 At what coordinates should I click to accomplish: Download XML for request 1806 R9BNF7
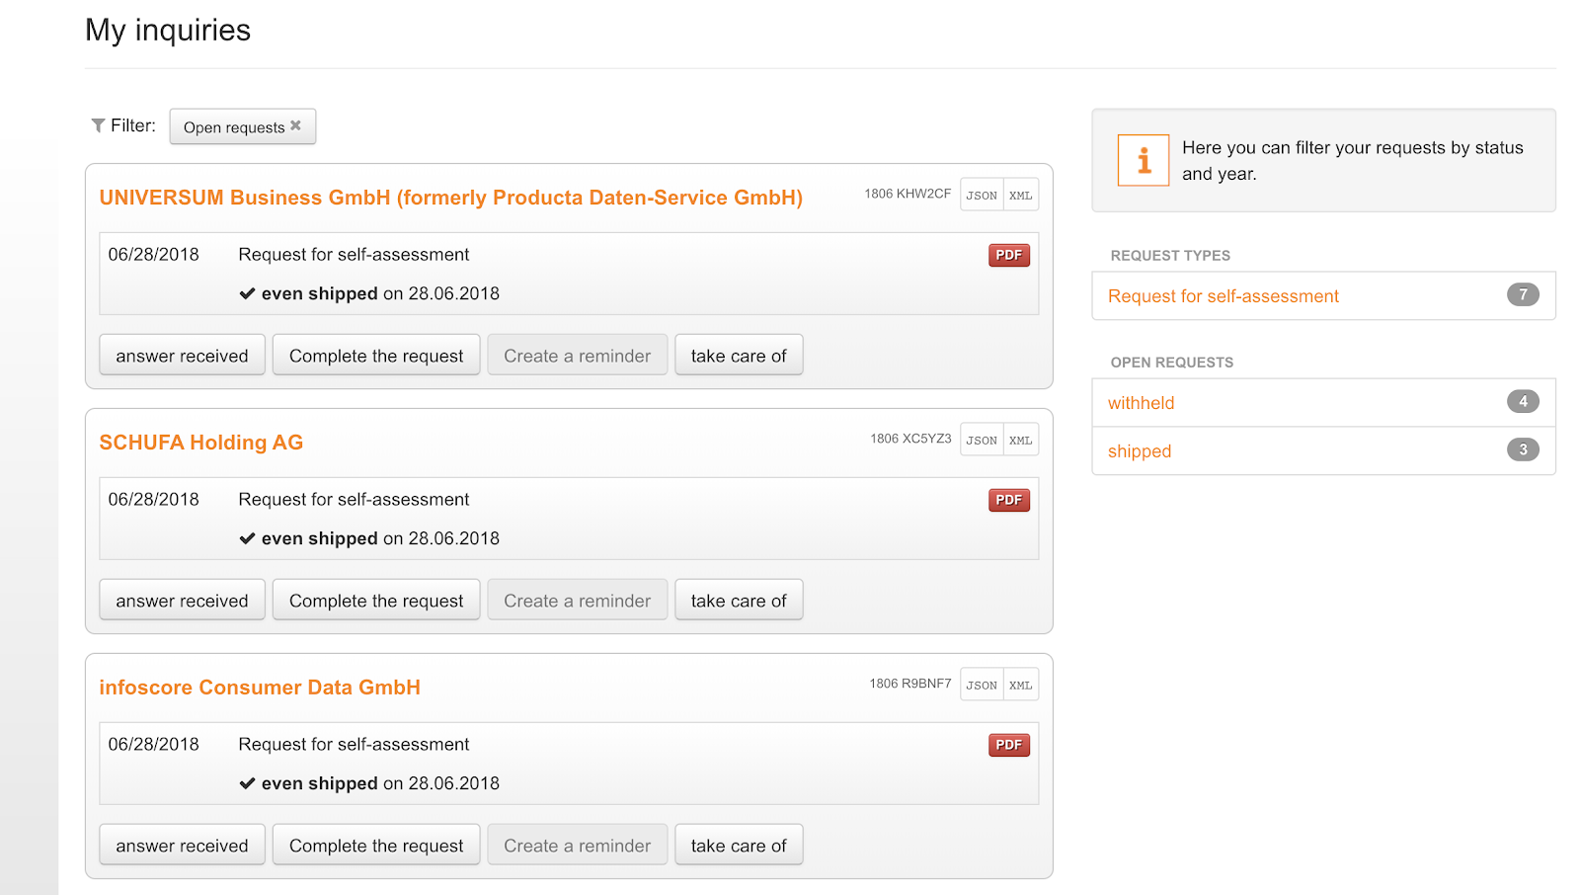(x=1021, y=685)
